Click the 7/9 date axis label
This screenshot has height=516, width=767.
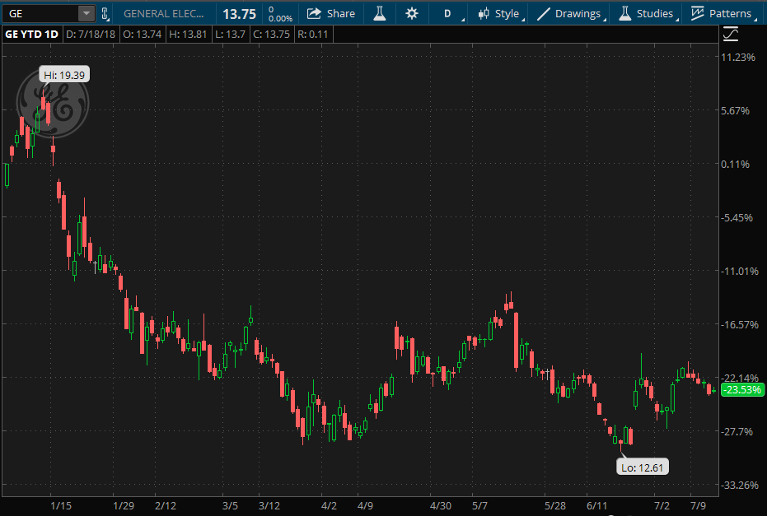[698, 506]
